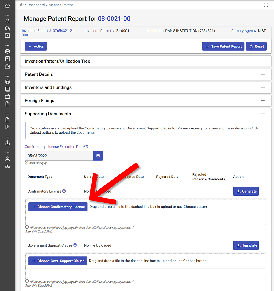The image size is (274, 291).
Task: Click the Choose Confirmatory License button
Action: point(58,207)
